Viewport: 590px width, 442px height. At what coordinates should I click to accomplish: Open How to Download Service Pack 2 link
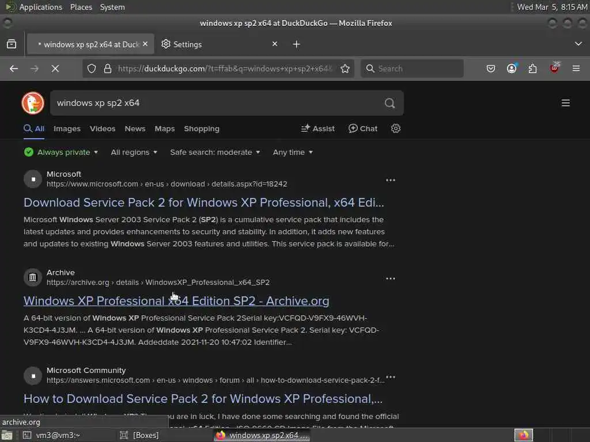(x=203, y=399)
